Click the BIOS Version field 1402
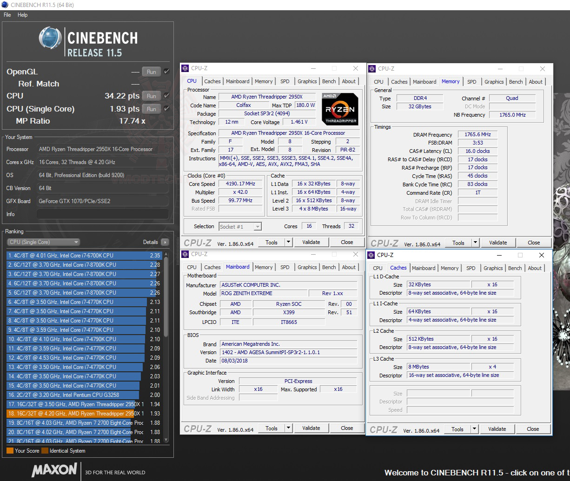 pyautogui.click(x=288, y=352)
